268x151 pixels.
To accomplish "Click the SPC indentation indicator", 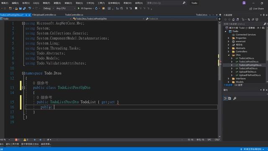I will point(209,140).
